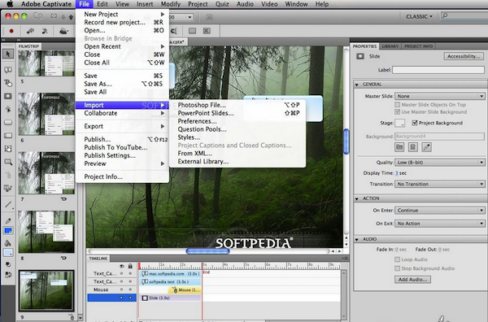Select the paint bucket fill tool
Viewport: 488px width, 322px height.
point(8,243)
